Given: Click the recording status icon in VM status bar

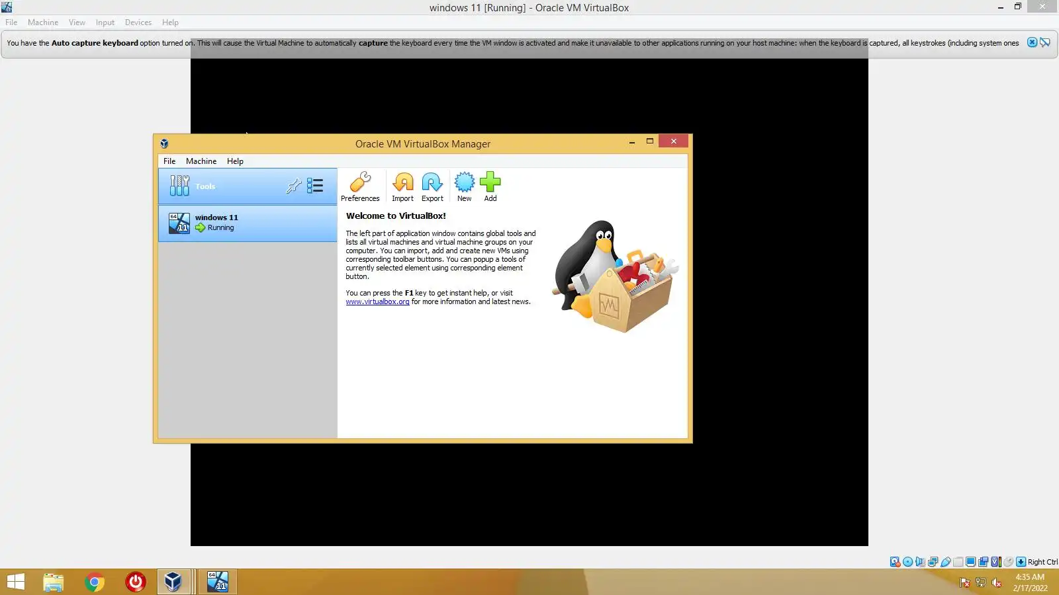Looking at the screenshot, I should (x=983, y=562).
